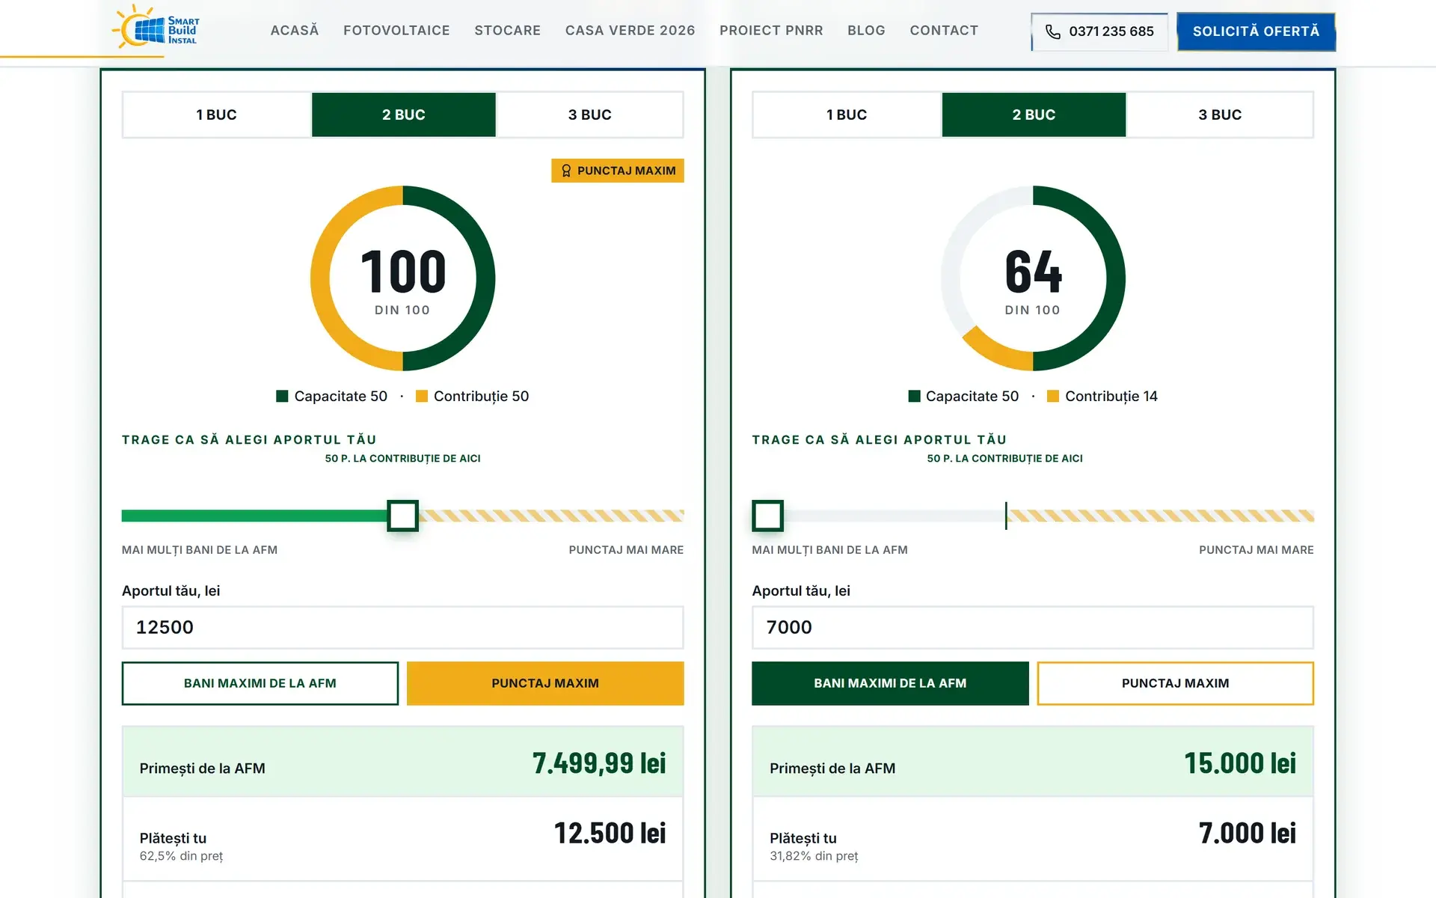Click the '31,82% din preț' text
This screenshot has width=1436, height=898.
tap(814, 856)
